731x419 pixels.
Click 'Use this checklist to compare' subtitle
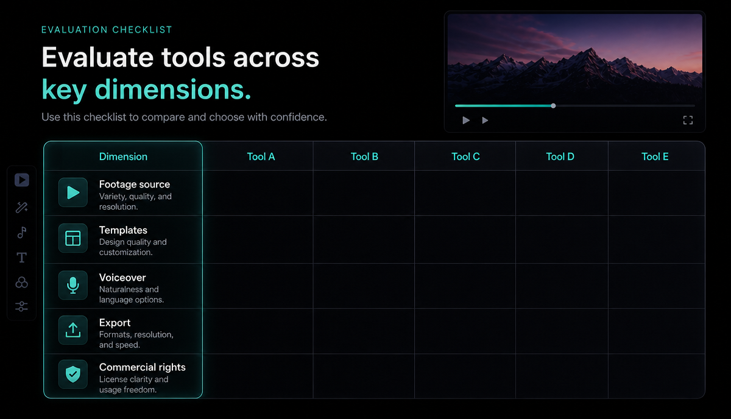184,117
